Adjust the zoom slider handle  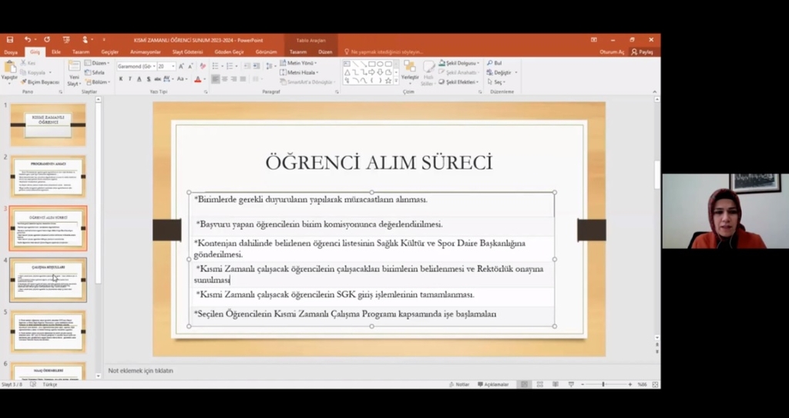pyautogui.click(x=603, y=384)
